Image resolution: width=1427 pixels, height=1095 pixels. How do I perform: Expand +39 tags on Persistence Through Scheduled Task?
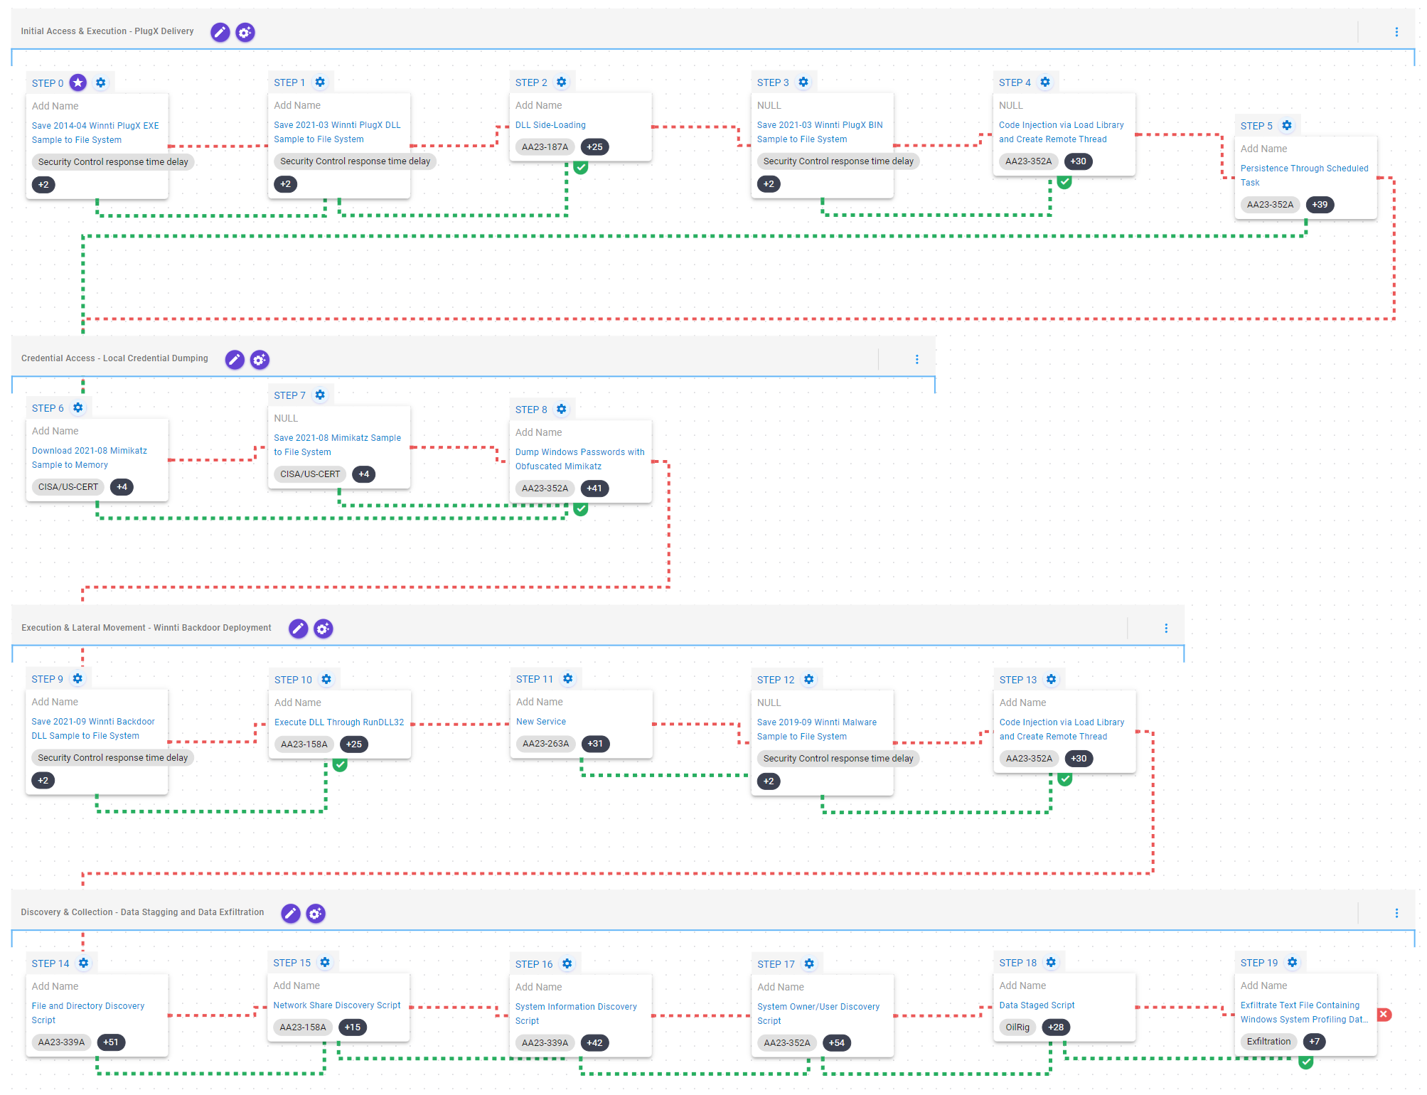coord(1320,205)
